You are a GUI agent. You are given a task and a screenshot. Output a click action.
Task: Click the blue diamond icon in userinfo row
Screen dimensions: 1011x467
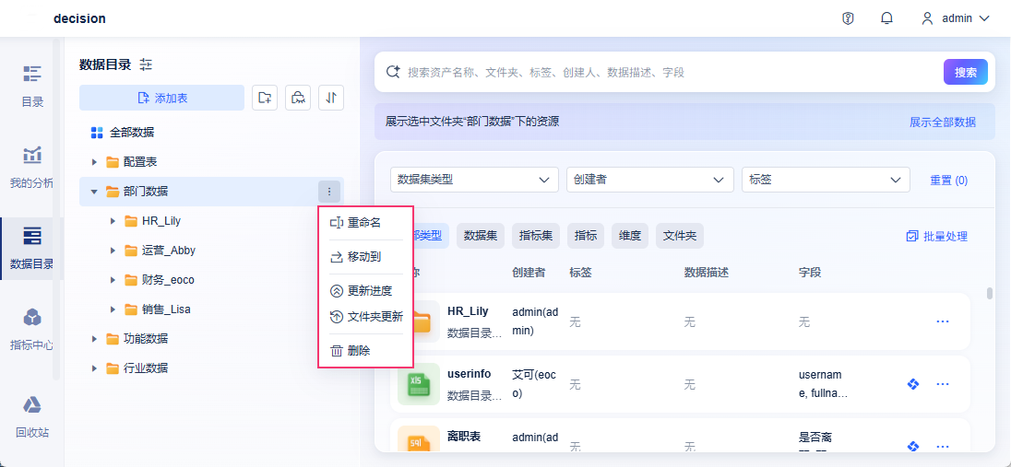[x=912, y=384]
